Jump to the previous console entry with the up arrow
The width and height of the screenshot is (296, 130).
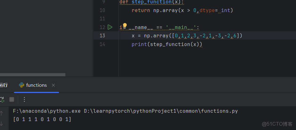pos(2,113)
